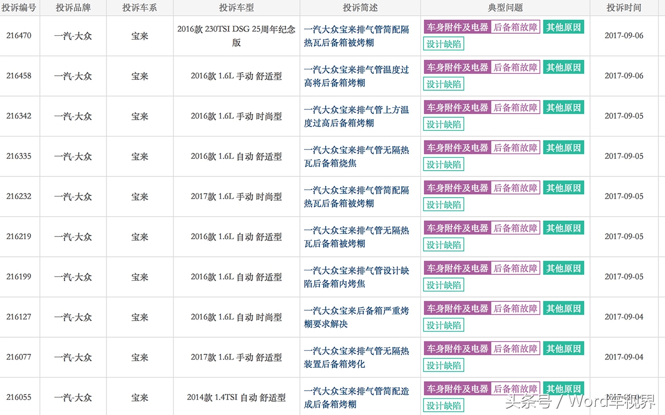This screenshot has height=415, width=665.
Task: Open complaint link in row 216470
Action: [356, 36]
